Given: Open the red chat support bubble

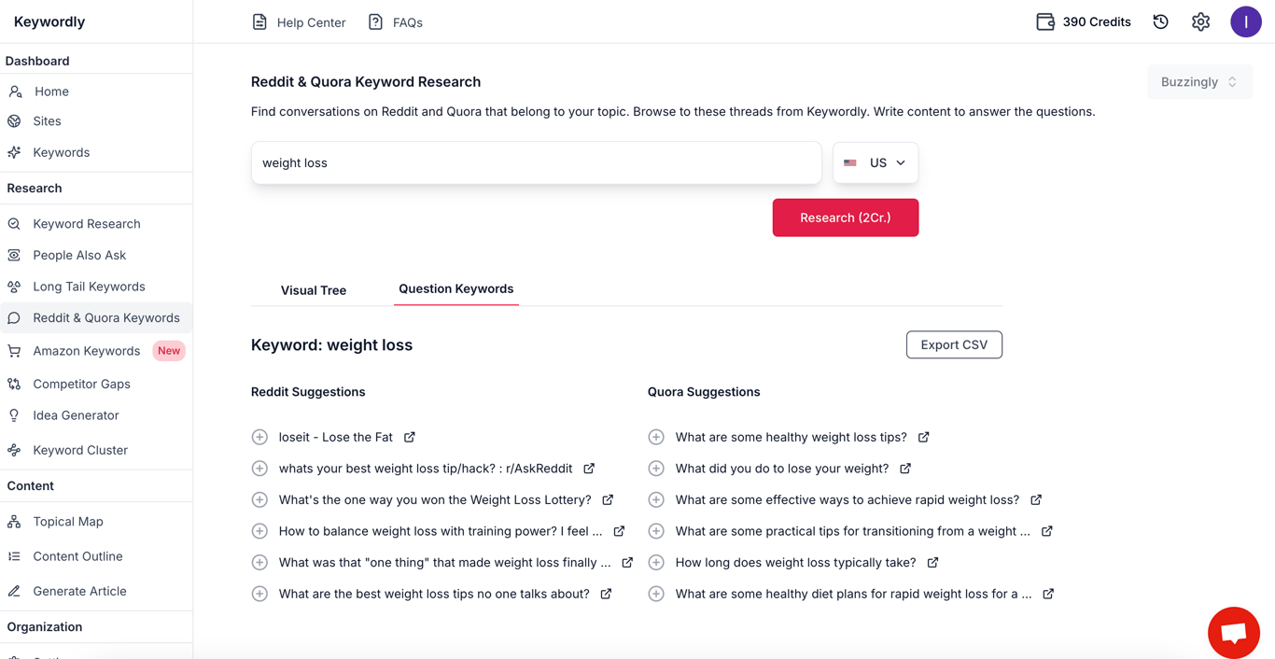Looking at the screenshot, I should [x=1233, y=632].
